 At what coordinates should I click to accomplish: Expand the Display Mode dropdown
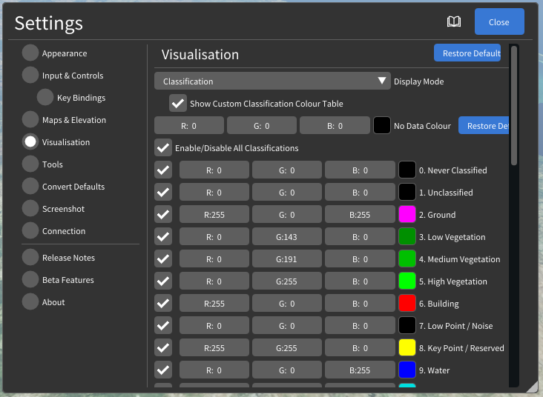pos(271,81)
